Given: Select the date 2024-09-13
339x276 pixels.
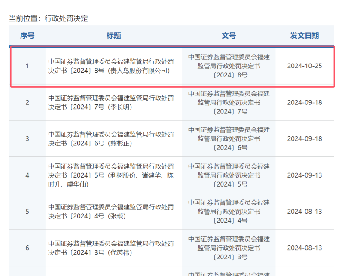Looking at the screenshot, I should click(x=304, y=175).
